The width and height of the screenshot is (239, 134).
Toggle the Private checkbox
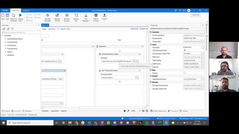coord(185,73)
